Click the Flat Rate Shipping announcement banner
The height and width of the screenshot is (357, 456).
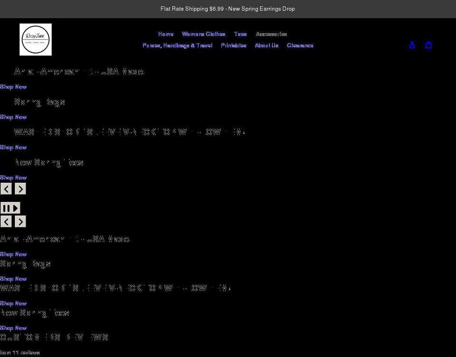pos(227,9)
